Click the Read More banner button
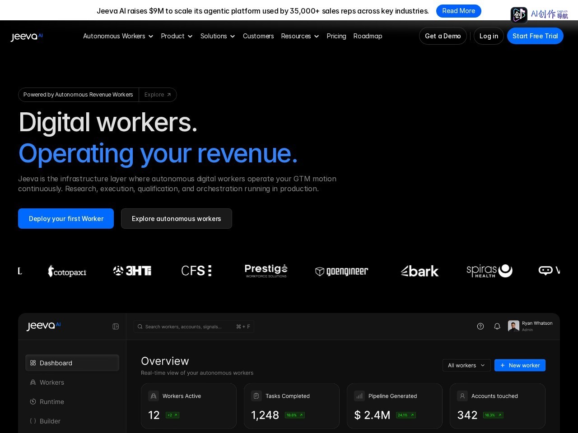The height and width of the screenshot is (433, 578). [x=459, y=11]
